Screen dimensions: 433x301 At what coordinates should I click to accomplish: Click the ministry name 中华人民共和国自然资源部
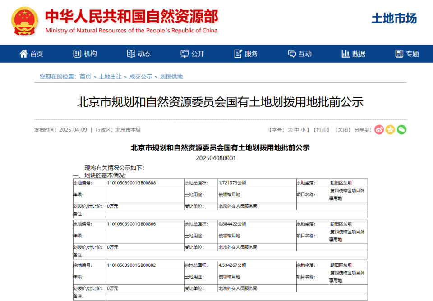click(131, 16)
